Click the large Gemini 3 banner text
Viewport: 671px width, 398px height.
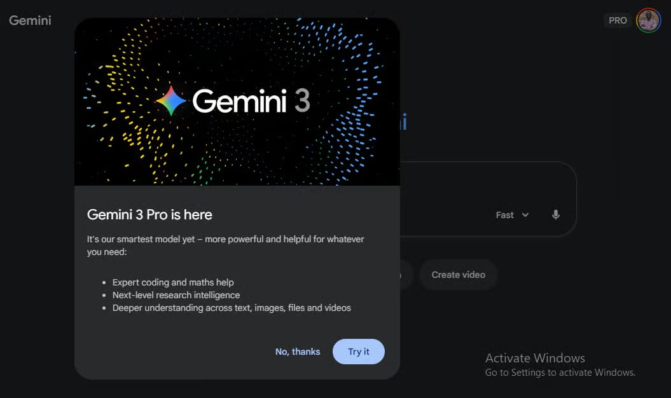point(251,102)
